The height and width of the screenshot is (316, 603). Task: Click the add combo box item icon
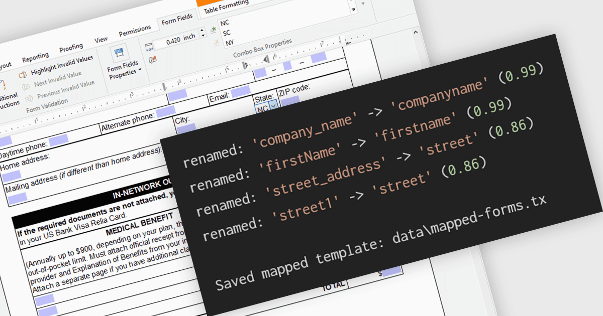tap(213, 31)
